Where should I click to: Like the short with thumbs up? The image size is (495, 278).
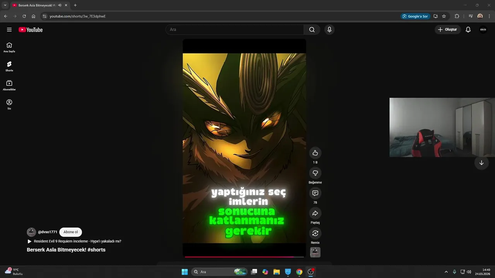[x=315, y=153]
